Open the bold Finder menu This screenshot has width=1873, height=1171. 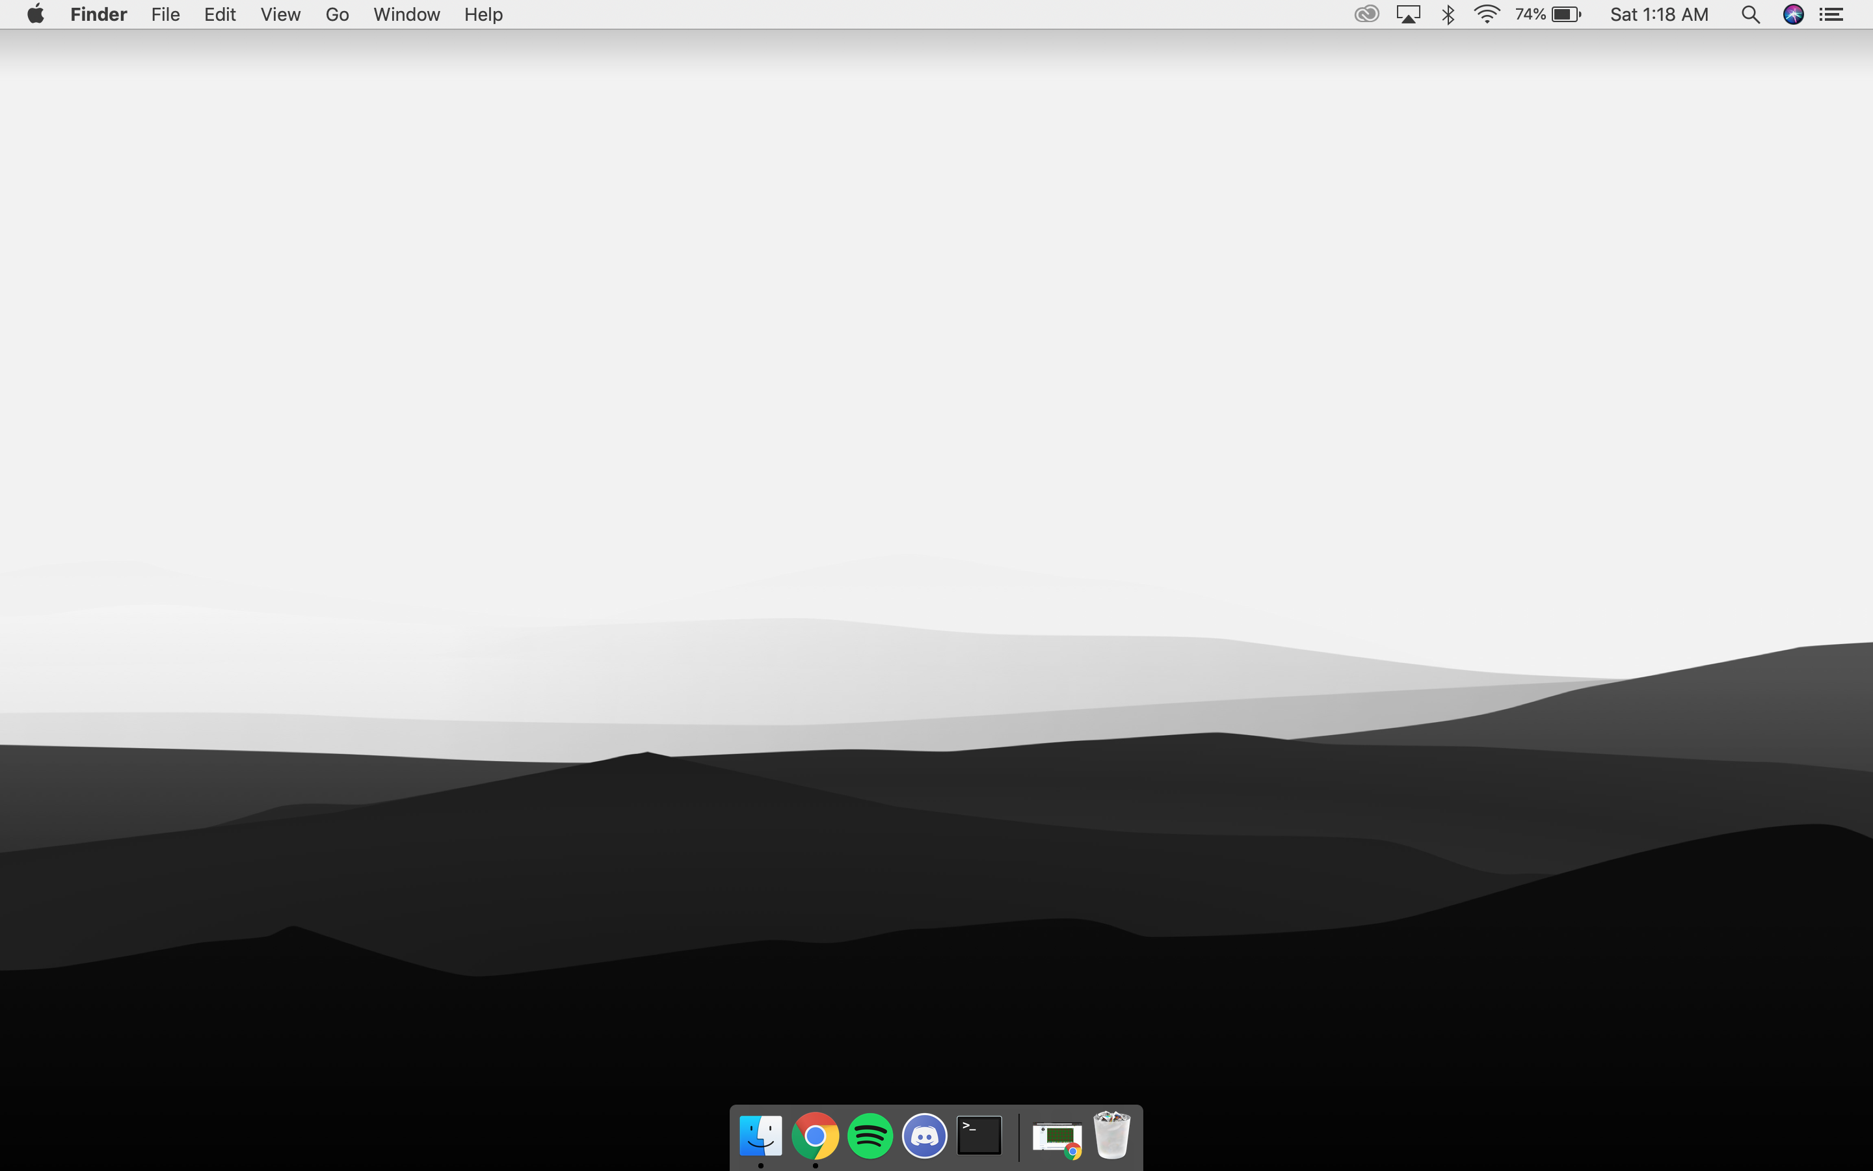[98, 15]
